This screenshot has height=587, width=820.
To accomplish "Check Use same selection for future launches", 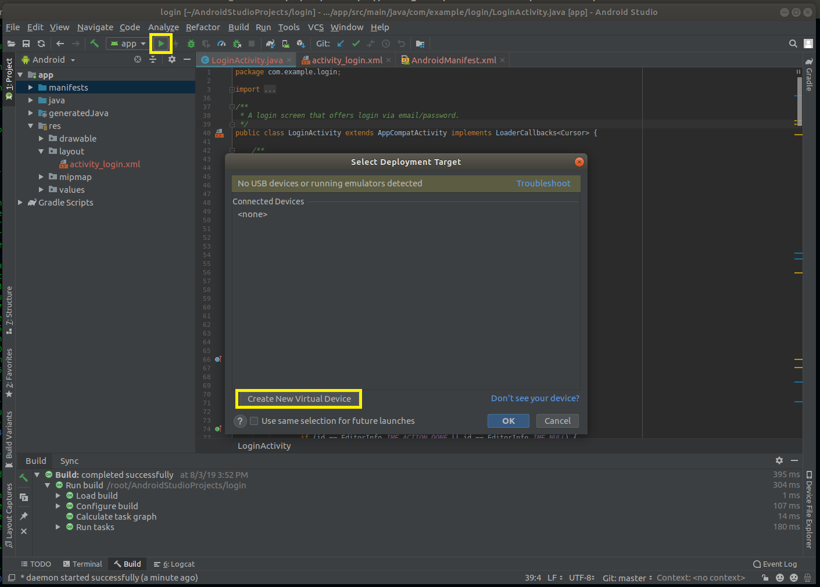I will click(x=254, y=421).
